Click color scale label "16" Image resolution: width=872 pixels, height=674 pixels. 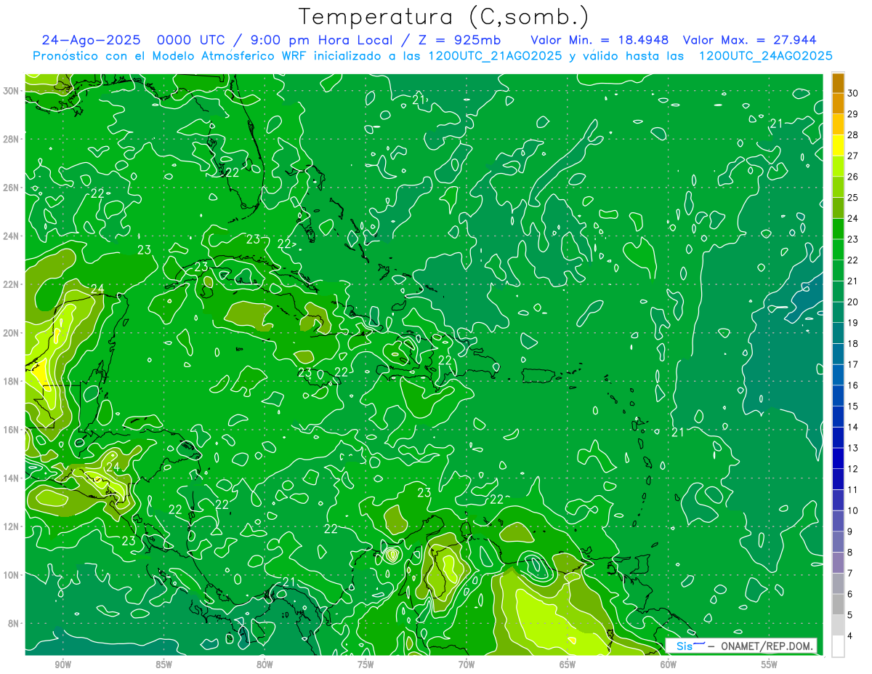853,385
